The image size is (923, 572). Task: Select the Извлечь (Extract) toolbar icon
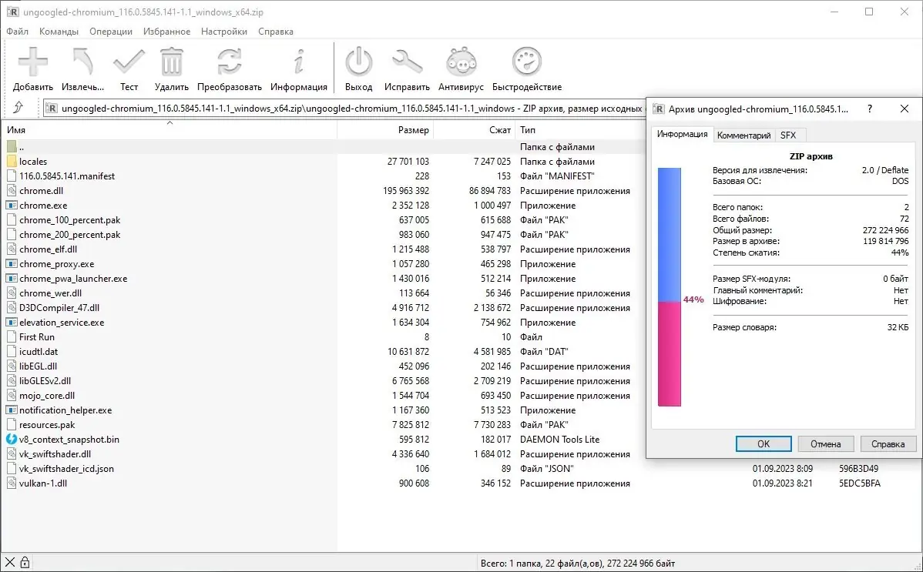click(82, 62)
